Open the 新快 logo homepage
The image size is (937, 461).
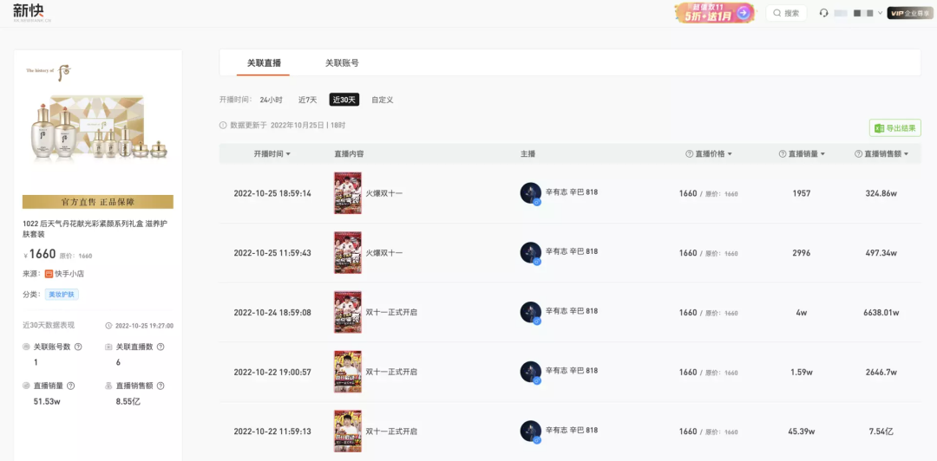pos(29,12)
